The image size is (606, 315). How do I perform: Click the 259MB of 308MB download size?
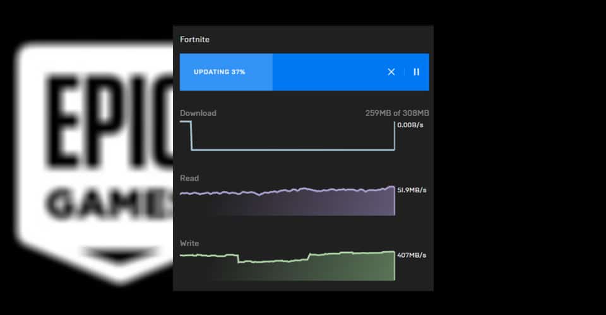(x=397, y=113)
